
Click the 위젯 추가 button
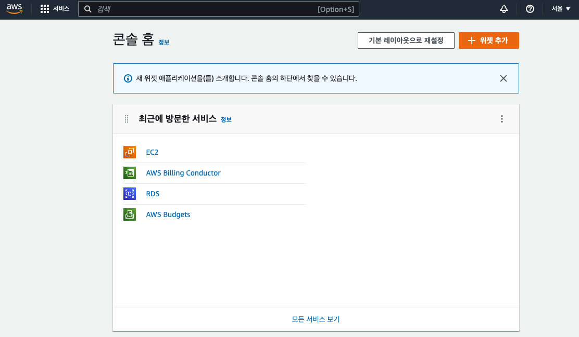488,41
